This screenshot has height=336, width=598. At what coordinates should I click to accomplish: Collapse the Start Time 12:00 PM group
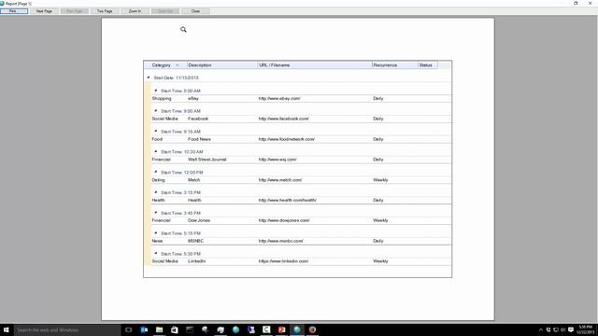156,172
